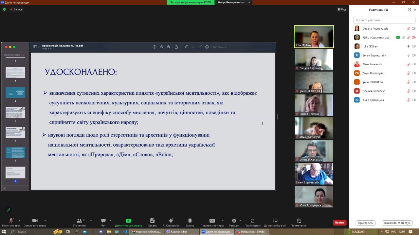Click the Вид view layout button
Screen dimensions: 419x235
342,9
